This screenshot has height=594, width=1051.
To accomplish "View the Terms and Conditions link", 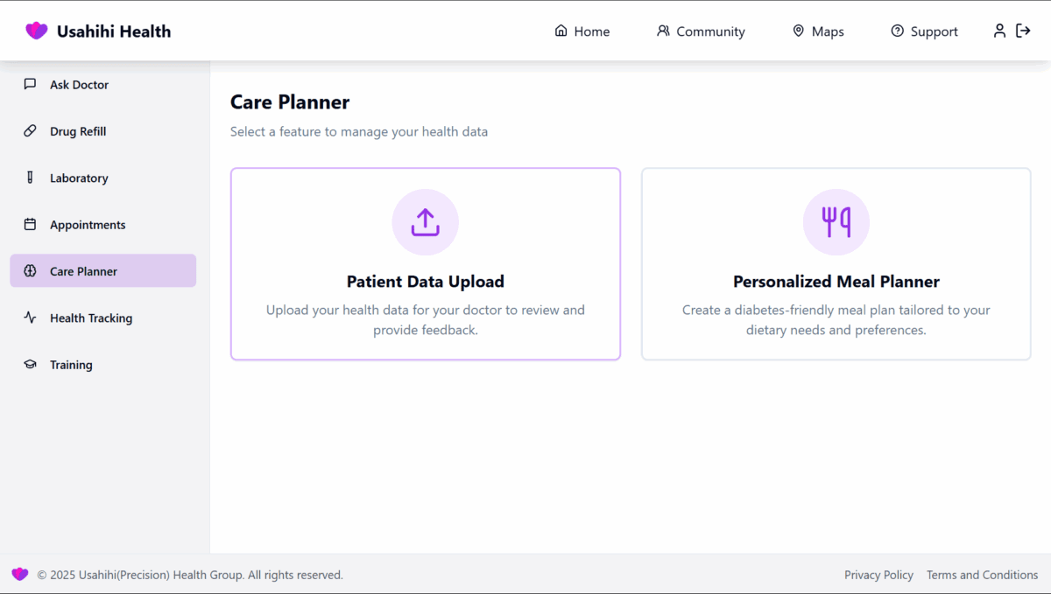I will pyautogui.click(x=982, y=575).
